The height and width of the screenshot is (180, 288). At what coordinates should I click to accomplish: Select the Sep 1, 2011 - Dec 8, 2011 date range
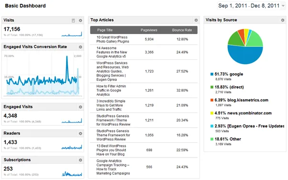pos(249,6)
